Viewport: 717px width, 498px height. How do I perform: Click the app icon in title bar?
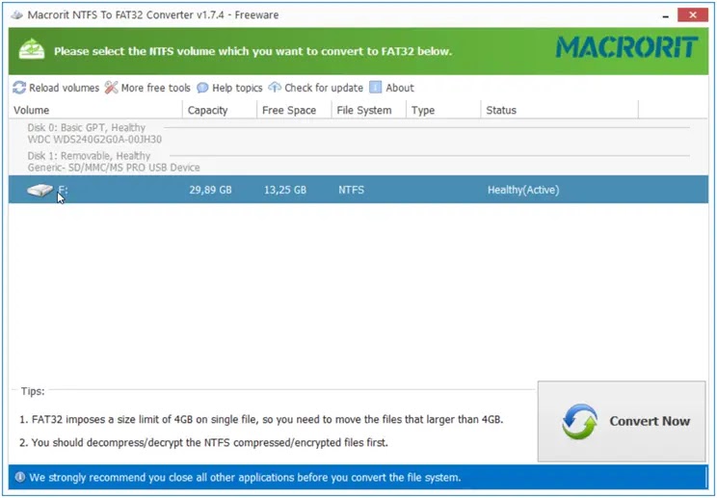17,15
